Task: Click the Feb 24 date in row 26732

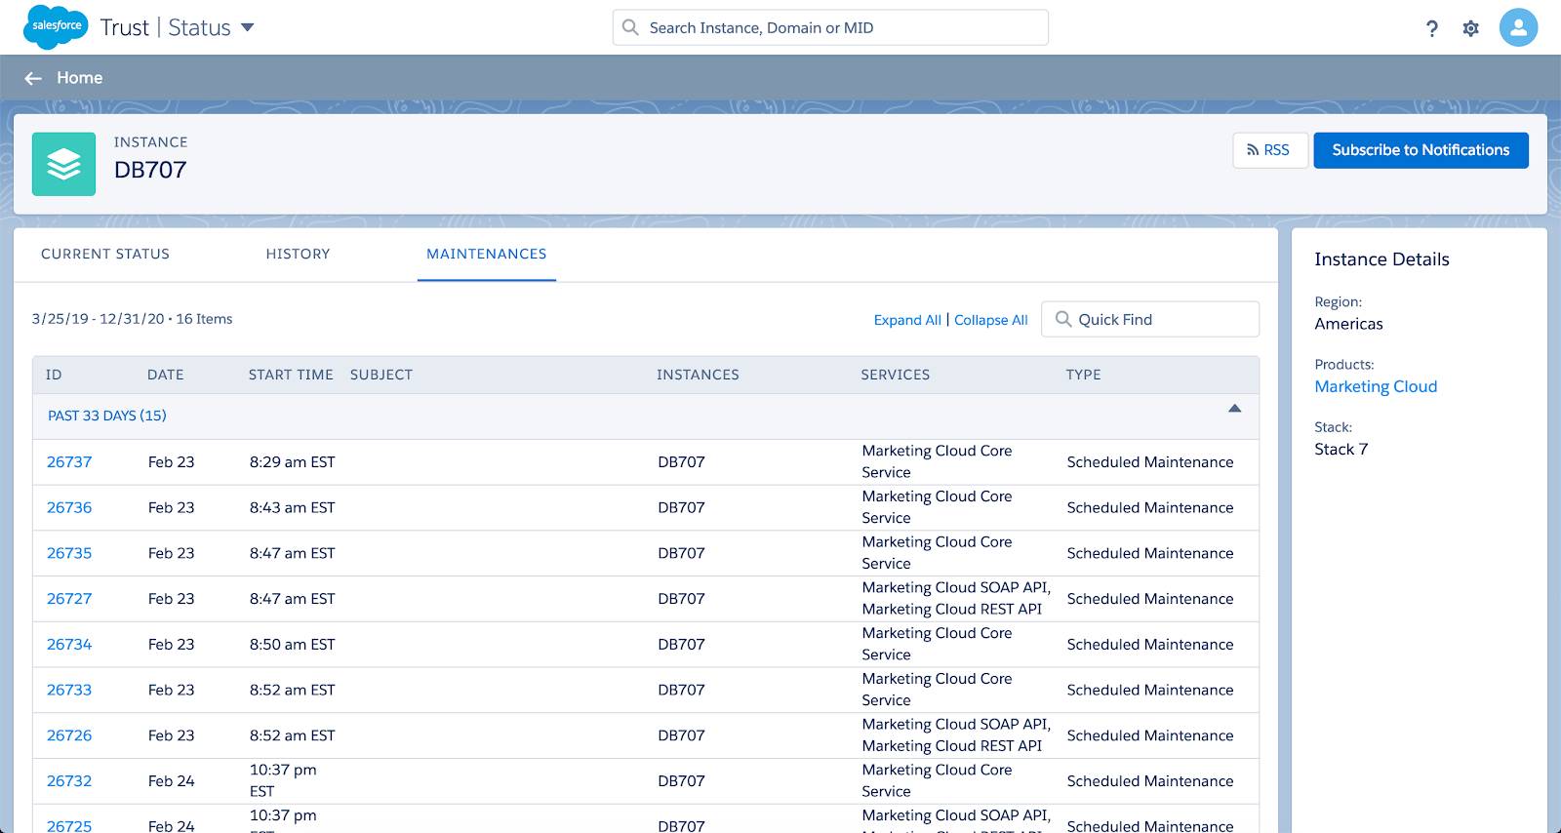Action: point(172,780)
